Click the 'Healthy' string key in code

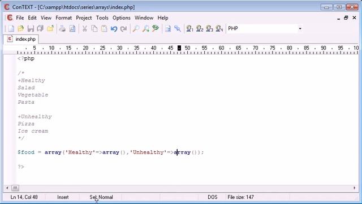(80, 152)
